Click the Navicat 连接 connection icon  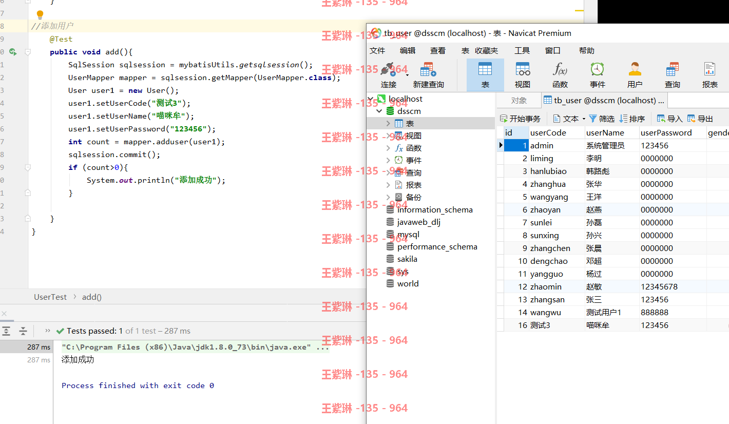point(388,70)
